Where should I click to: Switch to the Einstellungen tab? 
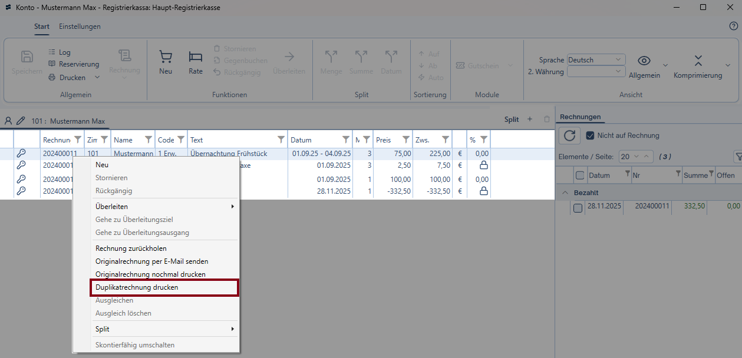[80, 26]
